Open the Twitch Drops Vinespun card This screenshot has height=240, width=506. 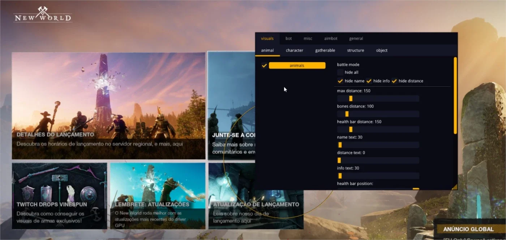(x=60, y=196)
